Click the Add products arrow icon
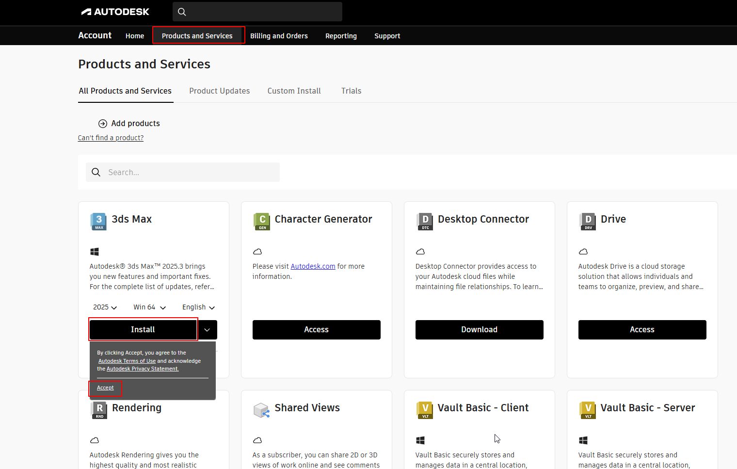This screenshot has width=737, height=469. click(x=103, y=124)
